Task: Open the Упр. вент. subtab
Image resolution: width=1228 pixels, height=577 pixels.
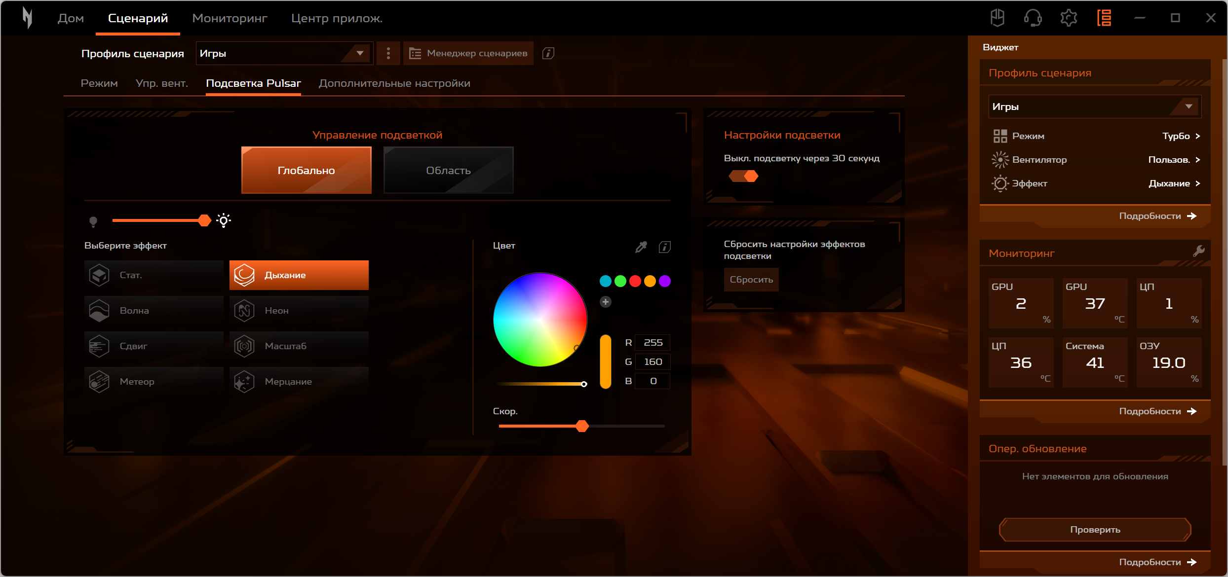Action: pyautogui.click(x=162, y=83)
